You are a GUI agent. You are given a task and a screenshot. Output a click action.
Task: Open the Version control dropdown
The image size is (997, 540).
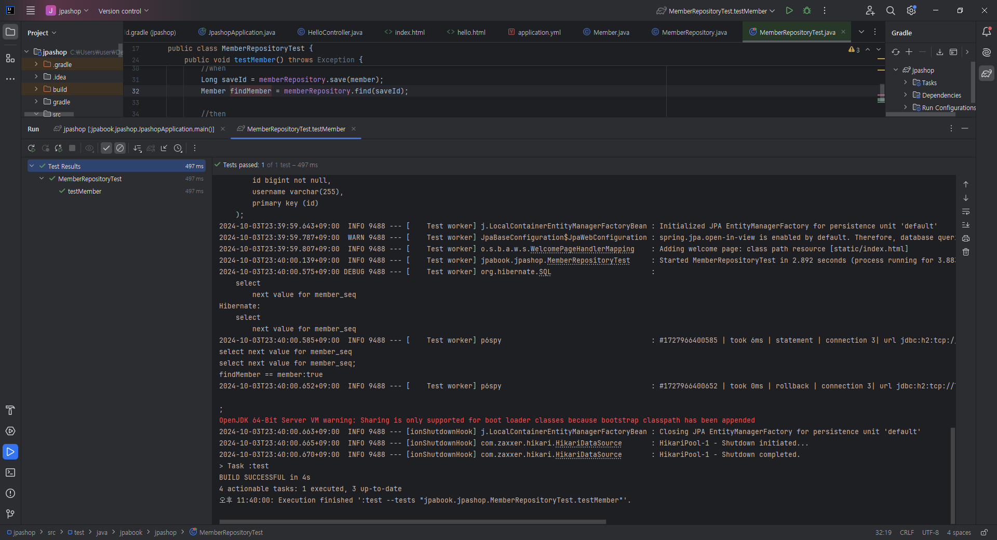pyautogui.click(x=124, y=11)
